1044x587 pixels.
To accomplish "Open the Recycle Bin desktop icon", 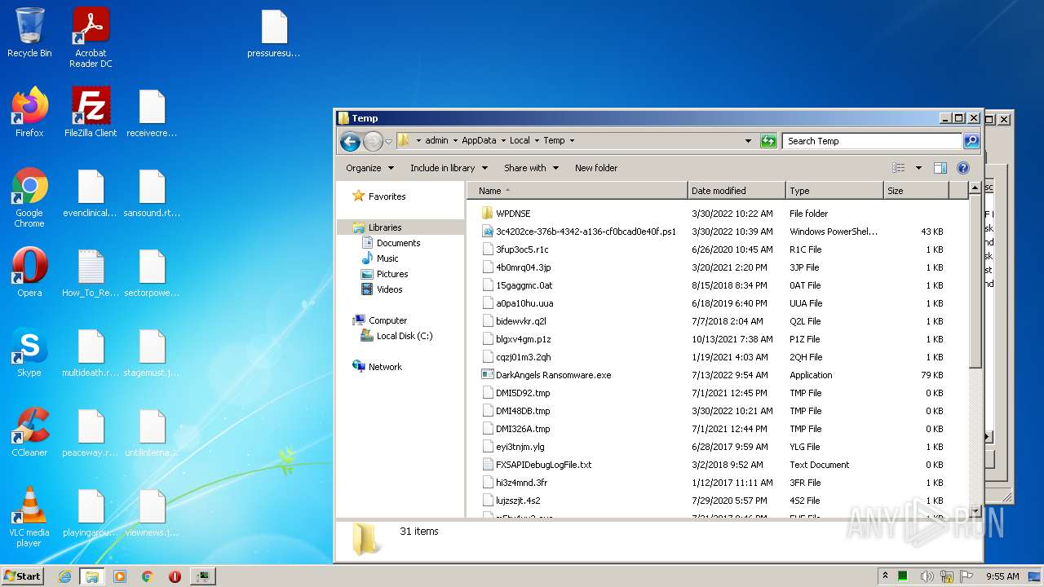I will pos(29,33).
